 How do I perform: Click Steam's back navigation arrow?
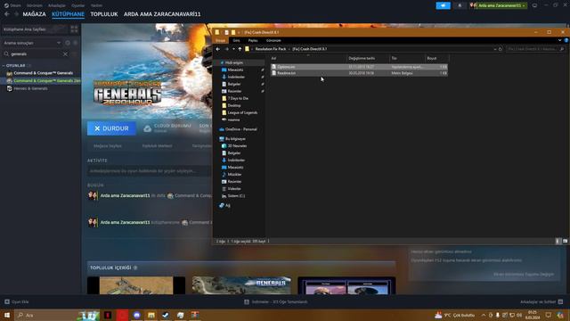(7, 14)
